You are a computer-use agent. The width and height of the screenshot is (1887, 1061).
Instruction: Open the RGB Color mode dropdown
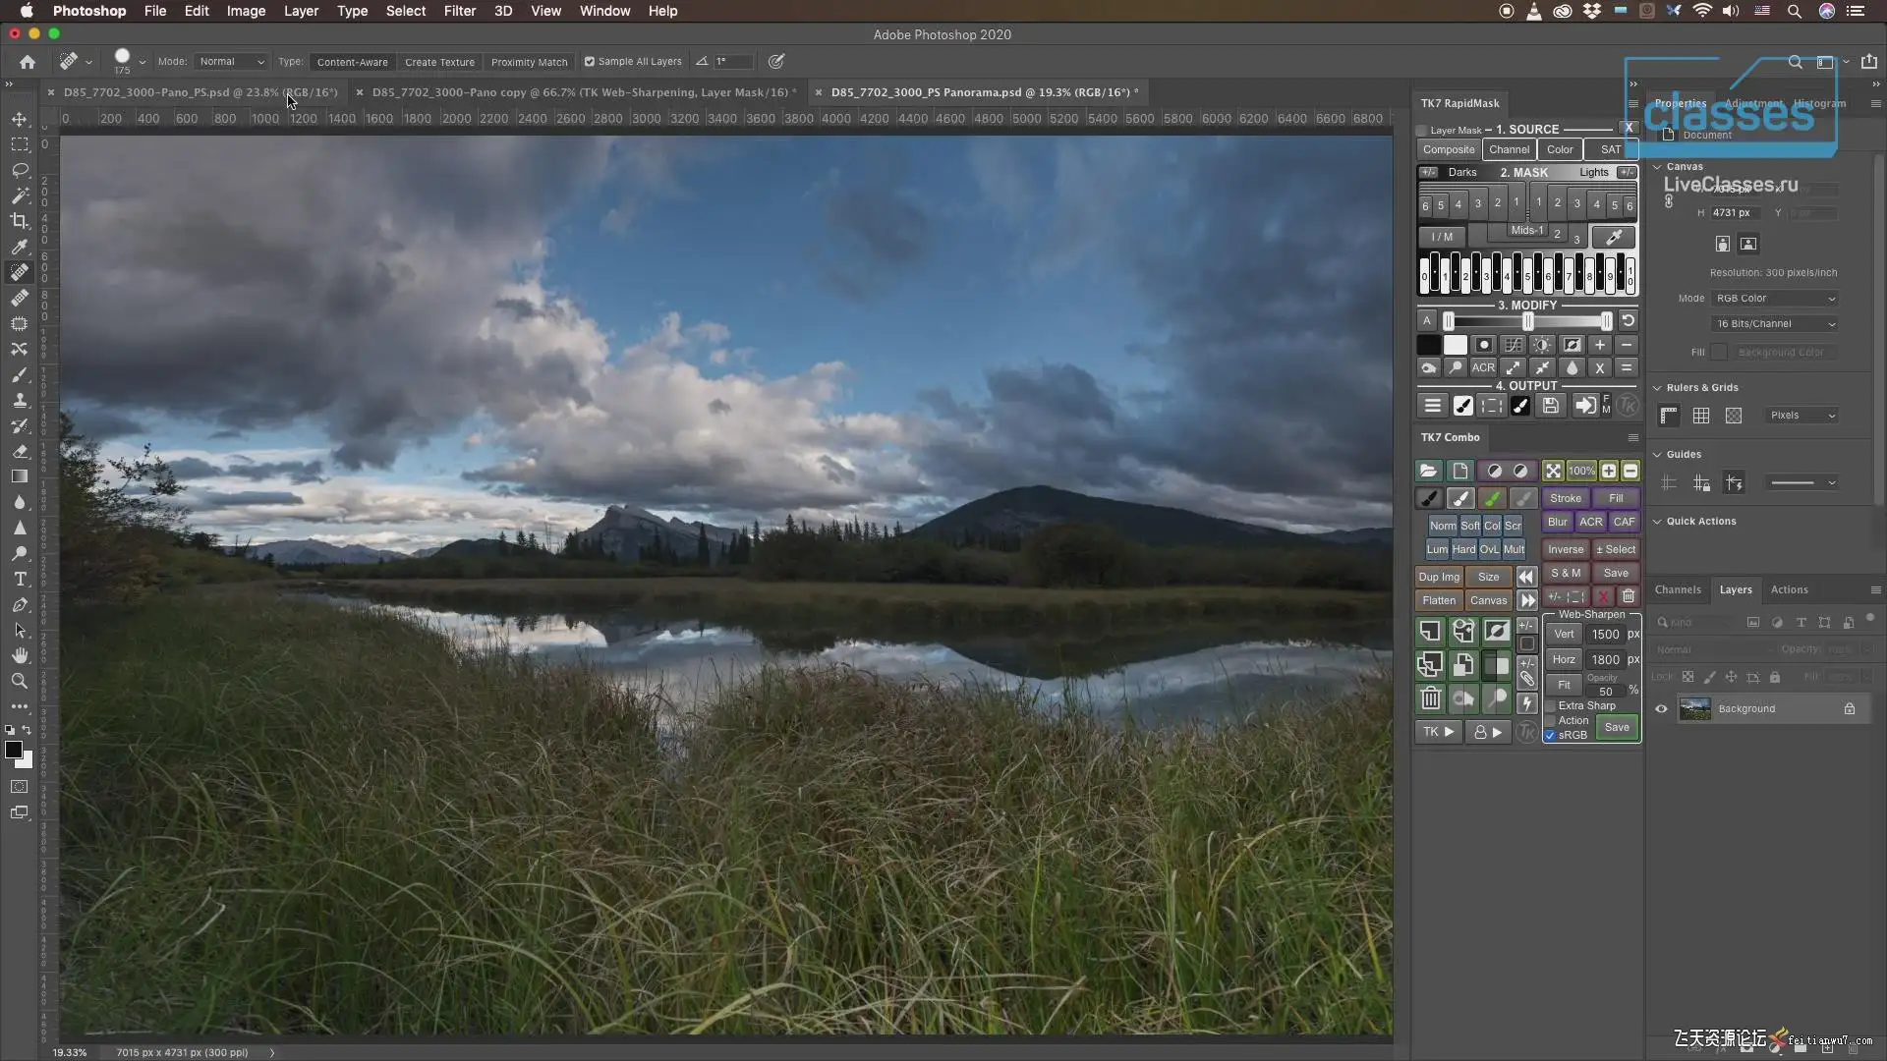coord(1775,298)
